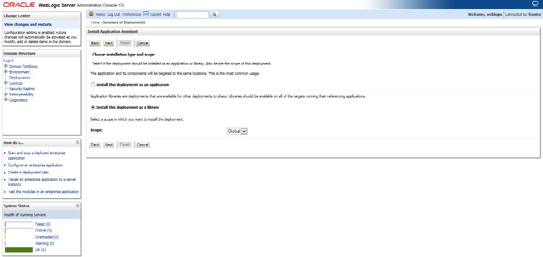Click Environment tree label
This screenshot has height=257, width=543.
pyautogui.click(x=20, y=72)
